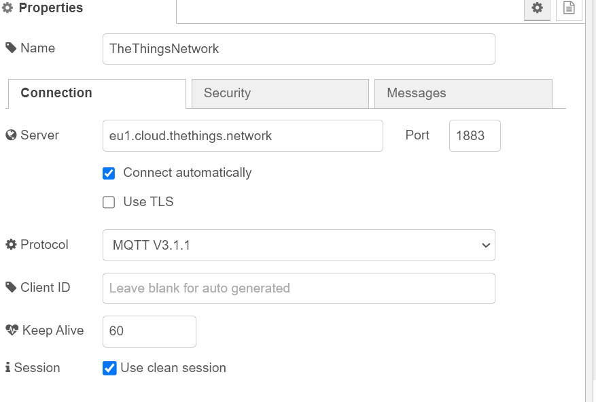Disable Connect automatically checkbox
Screen dimensions: 596x402
click(x=109, y=173)
